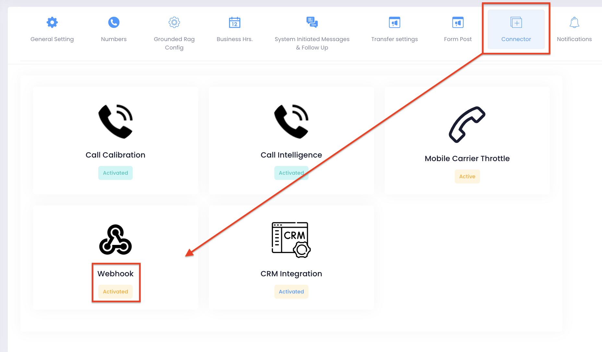602x352 pixels.
Task: Click Activated badge under Call Calibration
Action: pos(115,173)
